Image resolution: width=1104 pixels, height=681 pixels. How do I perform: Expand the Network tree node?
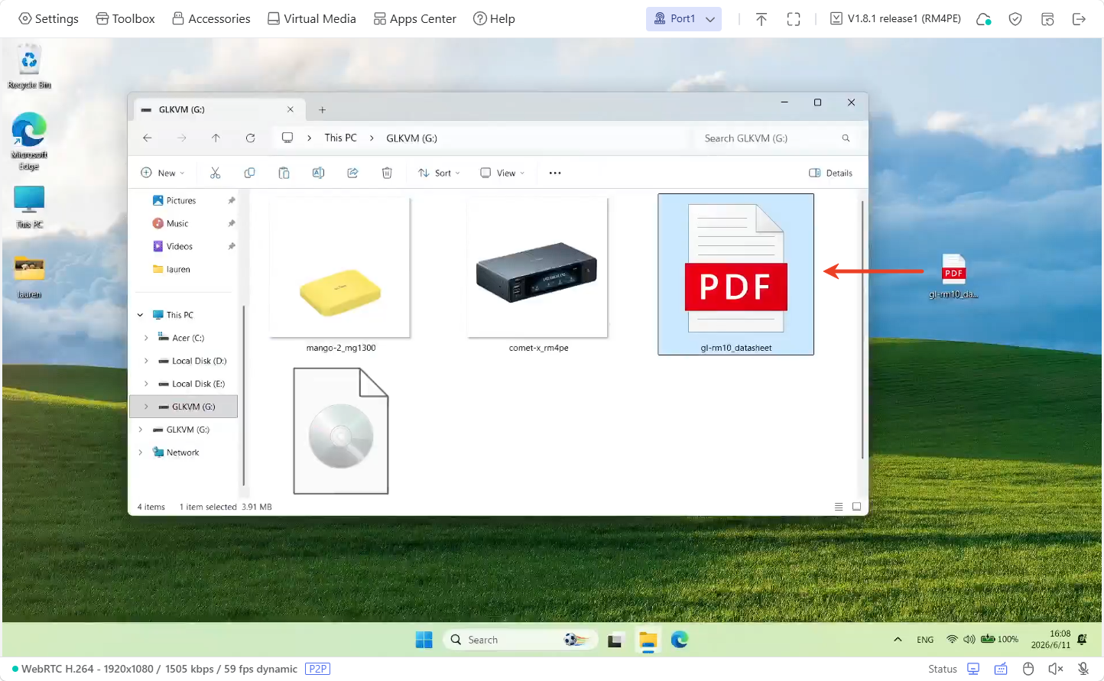pyautogui.click(x=140, y=452)
